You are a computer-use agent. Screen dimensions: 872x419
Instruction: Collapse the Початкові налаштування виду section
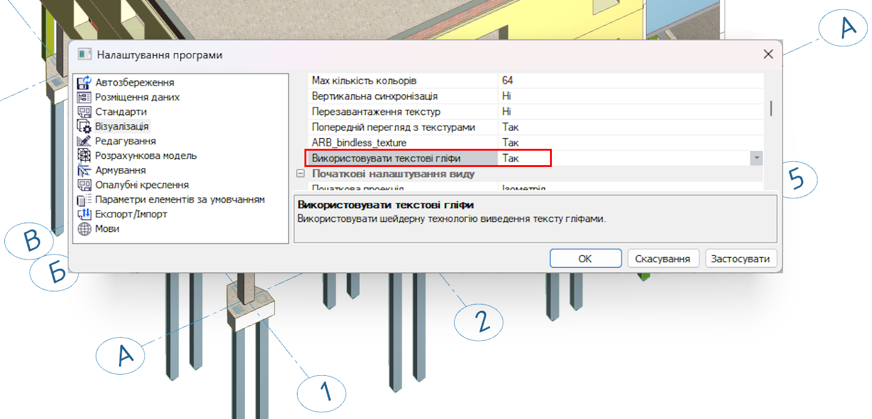tap(301, 174)
